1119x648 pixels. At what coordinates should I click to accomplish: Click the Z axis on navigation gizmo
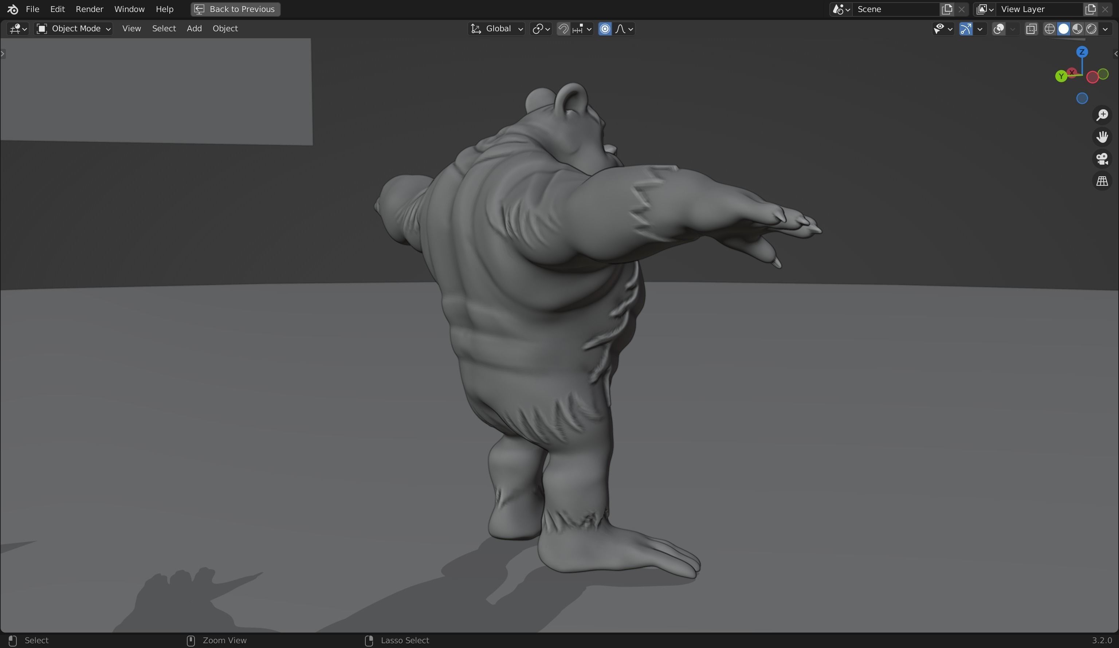point(1082,52)
